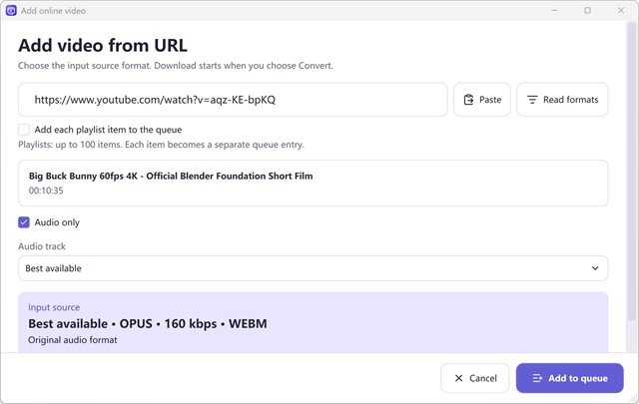
Task: Click the Read formats button
Action: [x=562, y=100]
